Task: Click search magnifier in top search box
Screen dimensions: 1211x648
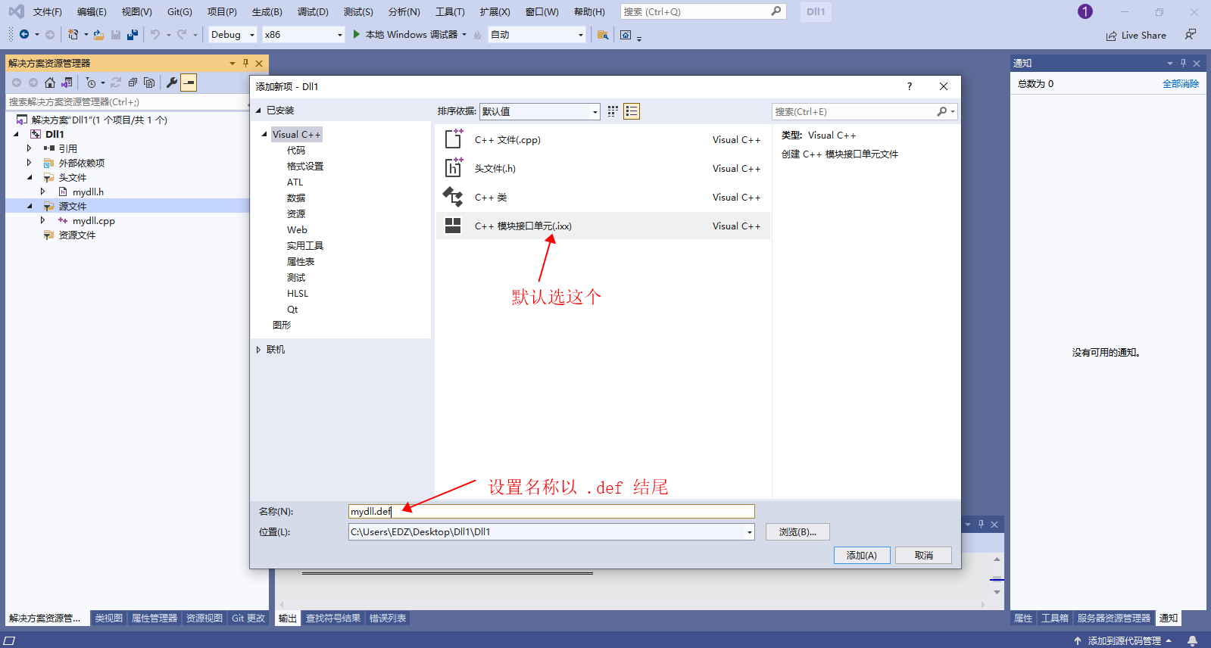Action: 776,11
